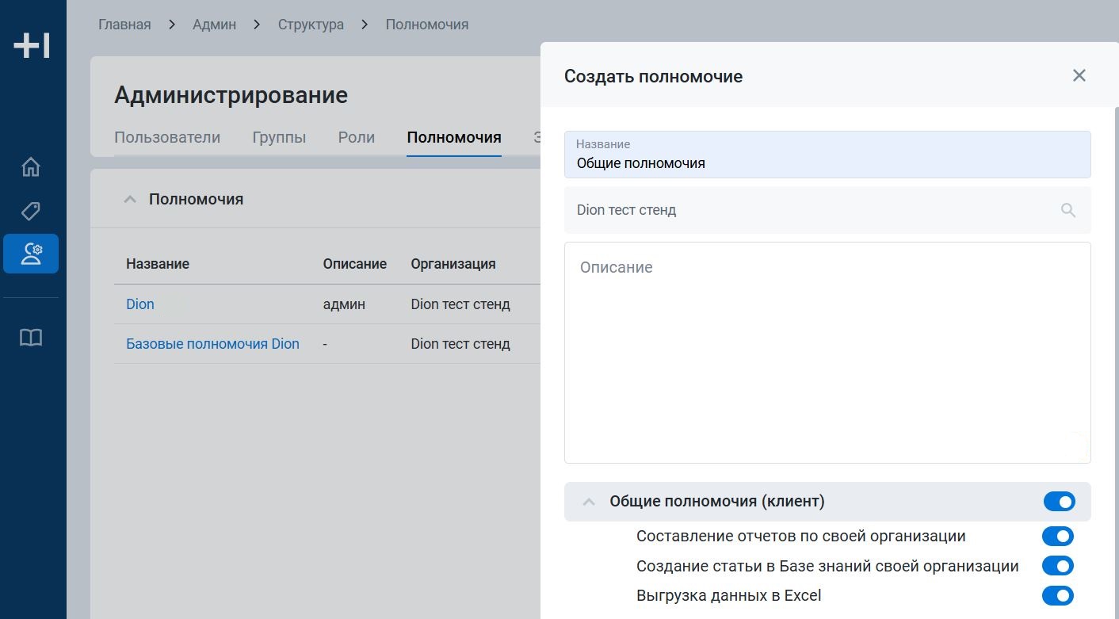Toggle Общие полномочия (клиент) group switch
Image resolution: width=1119 pixels, height=619 pixels.
click(1059, 502)
